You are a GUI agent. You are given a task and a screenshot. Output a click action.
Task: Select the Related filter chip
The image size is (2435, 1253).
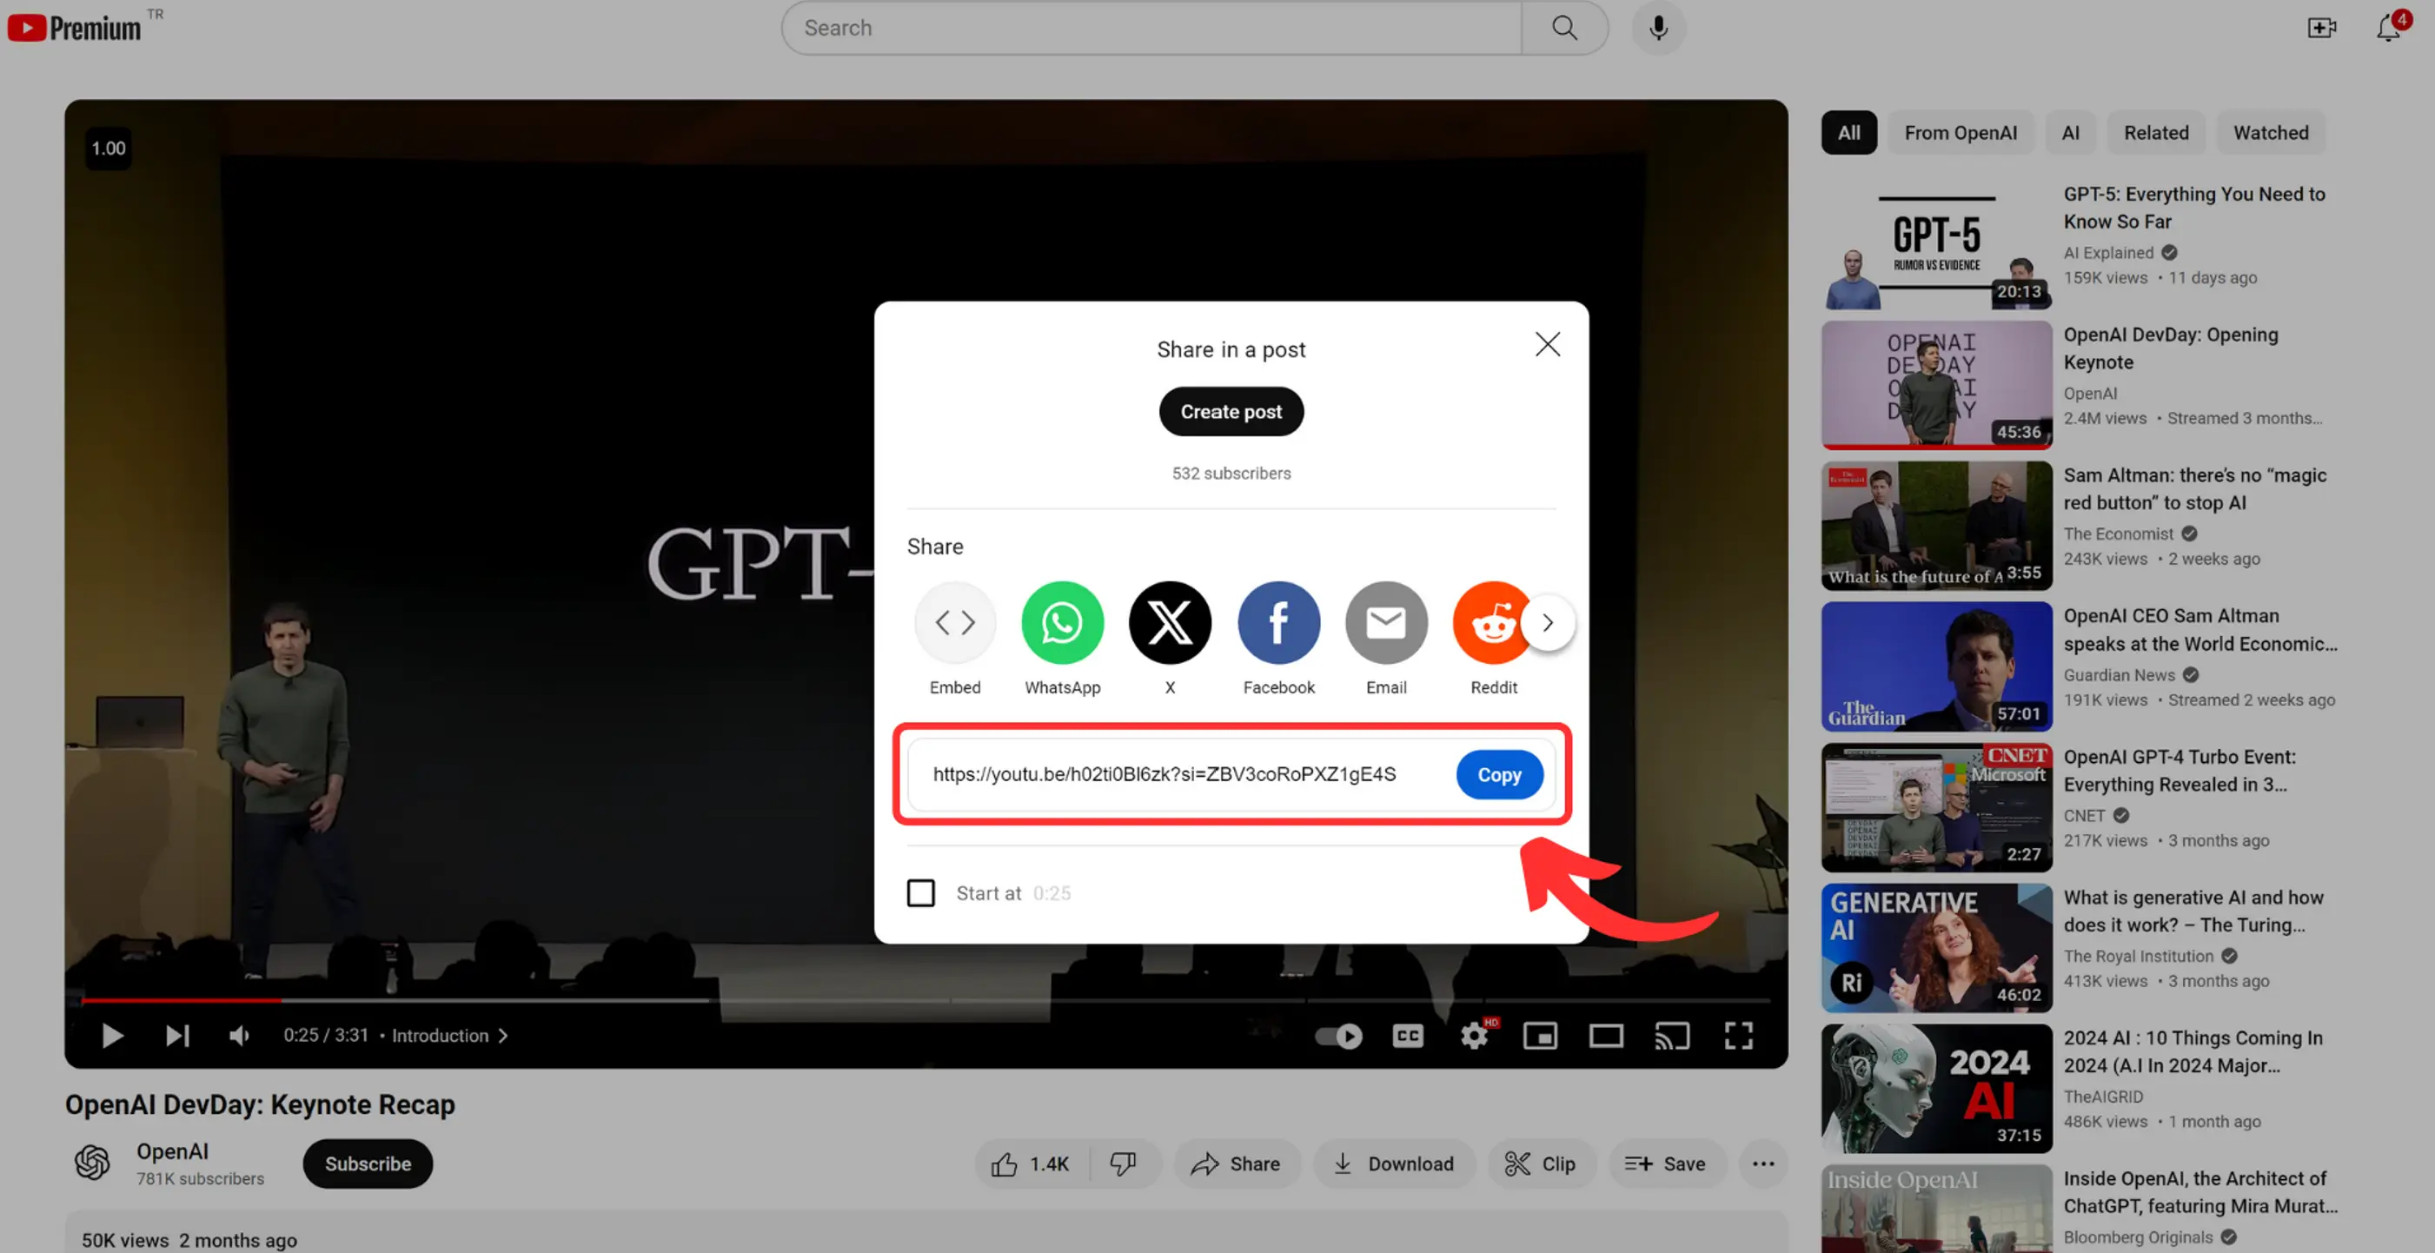[x=2155, y=132]
